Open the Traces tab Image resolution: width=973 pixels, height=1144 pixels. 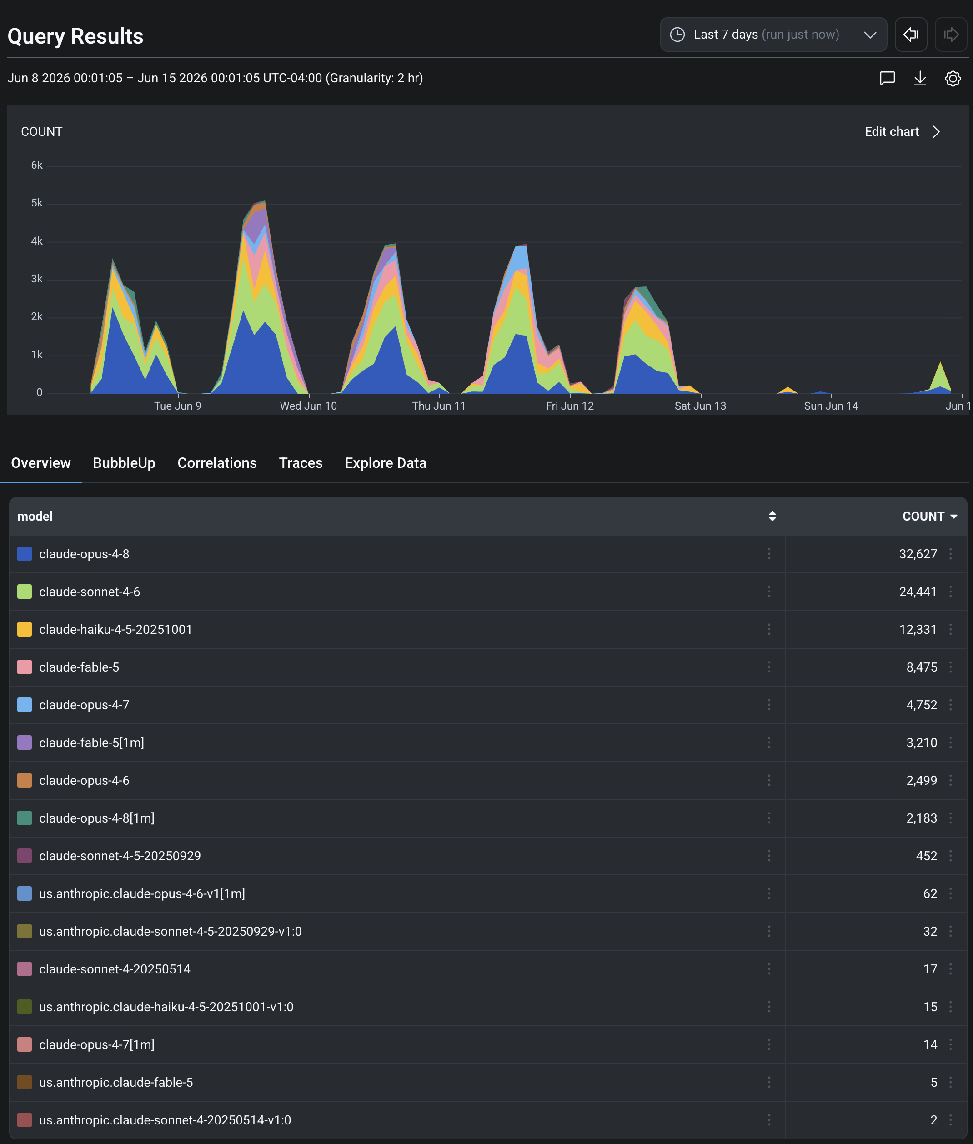(301, 463)
